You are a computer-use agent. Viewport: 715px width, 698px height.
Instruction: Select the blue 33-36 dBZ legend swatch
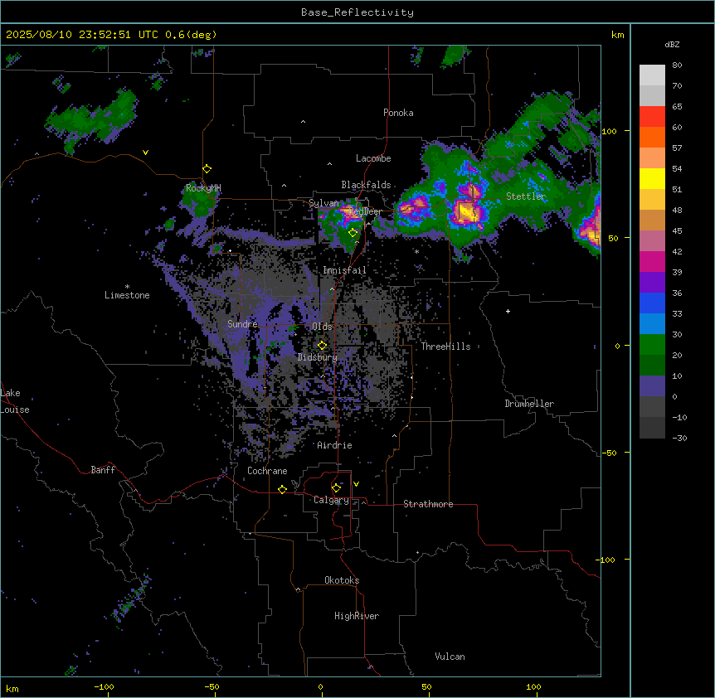pyautogui.click(x=652, y=303)
